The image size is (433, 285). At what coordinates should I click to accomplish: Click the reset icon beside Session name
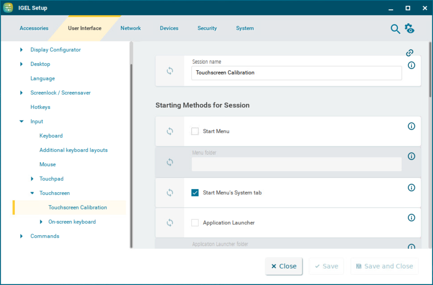[170, 71]
